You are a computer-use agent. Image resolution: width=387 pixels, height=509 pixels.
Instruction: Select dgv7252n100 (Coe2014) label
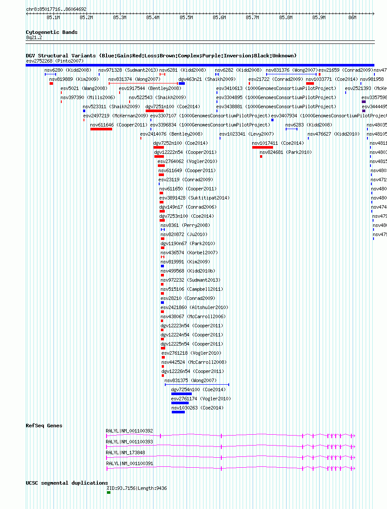tap(180, 143)
